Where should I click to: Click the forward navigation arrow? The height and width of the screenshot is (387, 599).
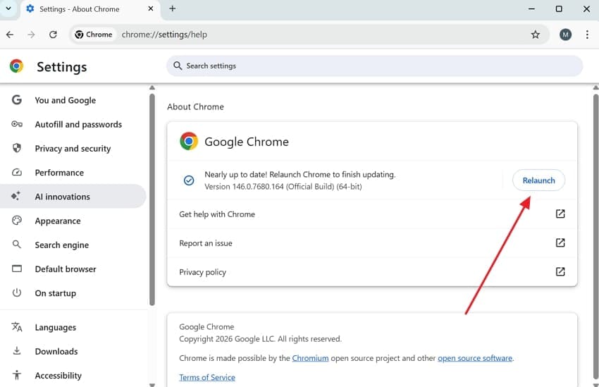pos(31,35)
